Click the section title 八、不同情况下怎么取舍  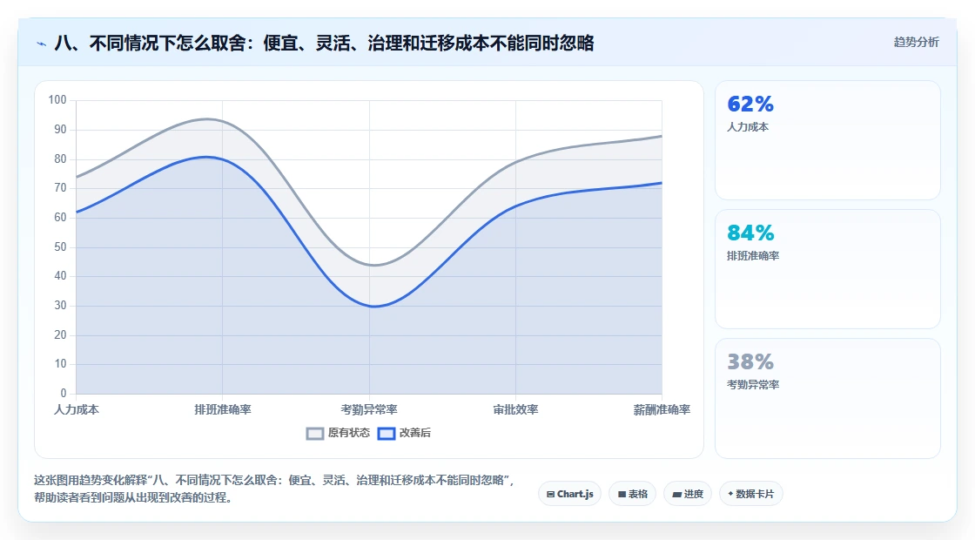tap(325, 43)
